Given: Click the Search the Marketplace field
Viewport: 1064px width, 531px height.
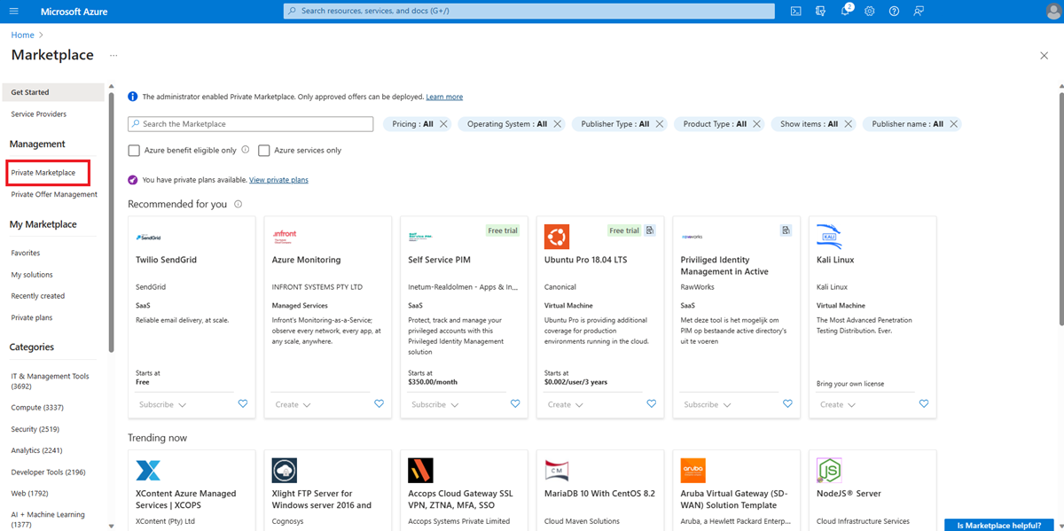Looking at the screenshot, I should [251, 124].
